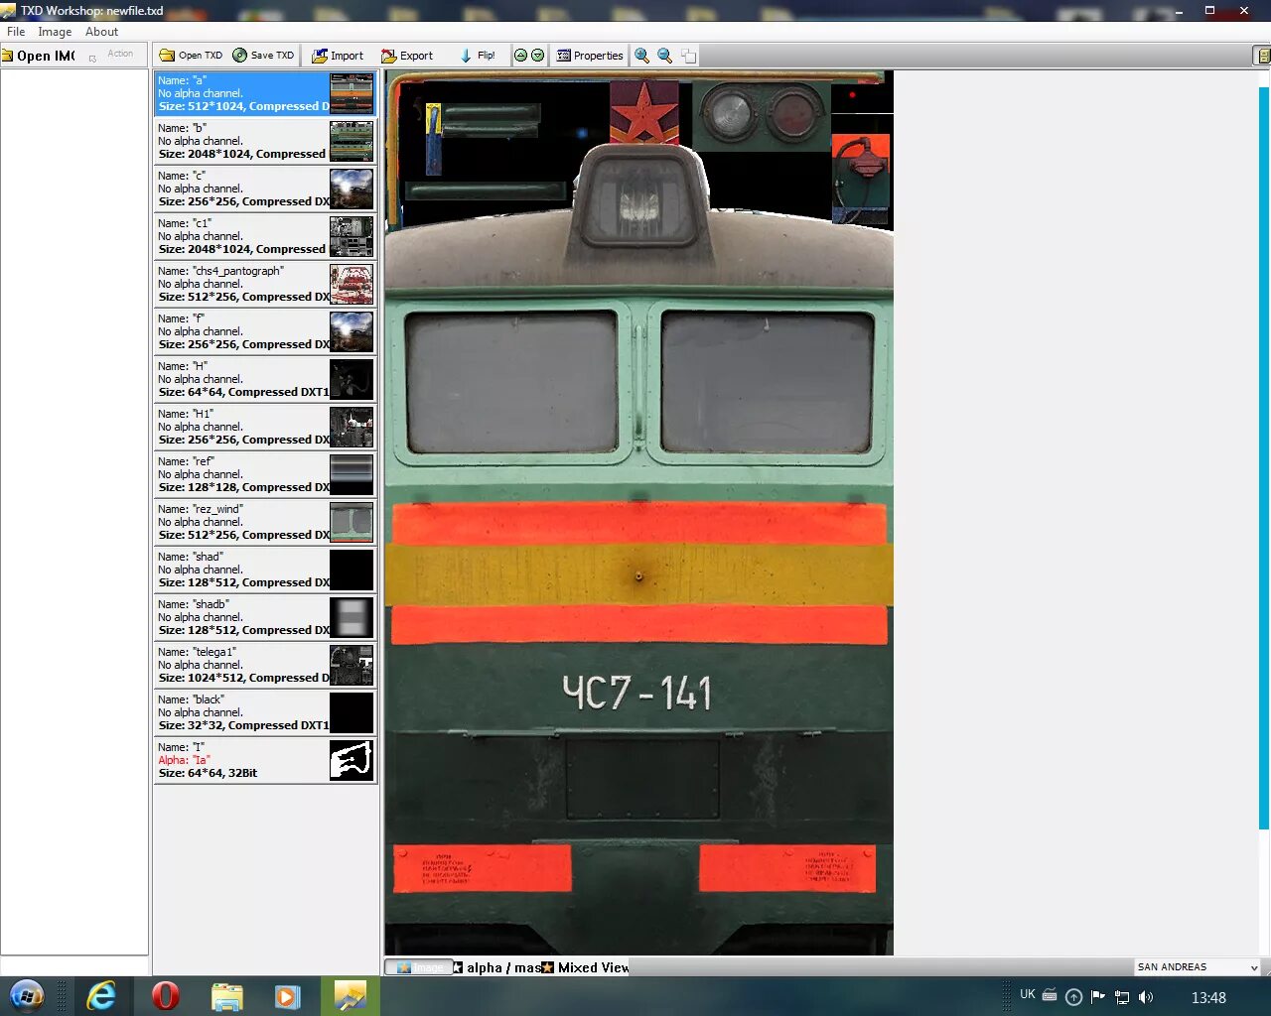Select texture named "c1" in list
The width and height of the screenshot is (1271, 1016).
coord(265,236)
